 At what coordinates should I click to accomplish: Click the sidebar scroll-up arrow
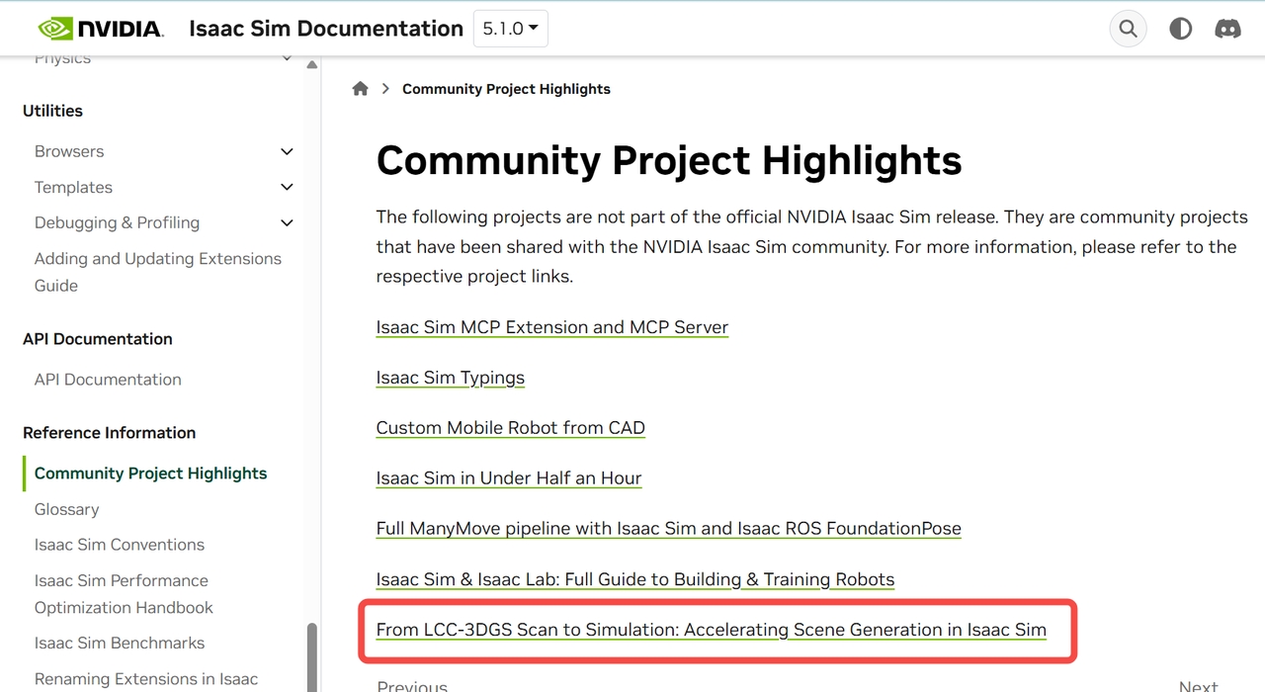click(312, 65)
